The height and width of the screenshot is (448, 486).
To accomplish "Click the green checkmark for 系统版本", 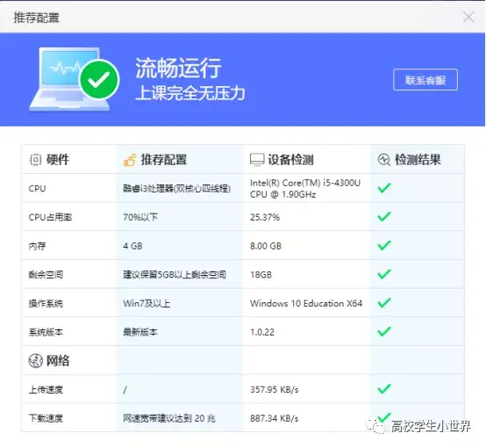I will (384, 331).
